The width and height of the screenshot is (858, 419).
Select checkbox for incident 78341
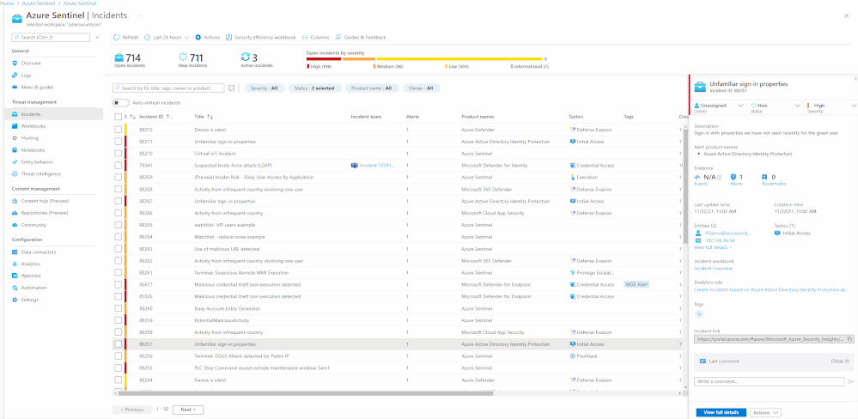(119, 165)
